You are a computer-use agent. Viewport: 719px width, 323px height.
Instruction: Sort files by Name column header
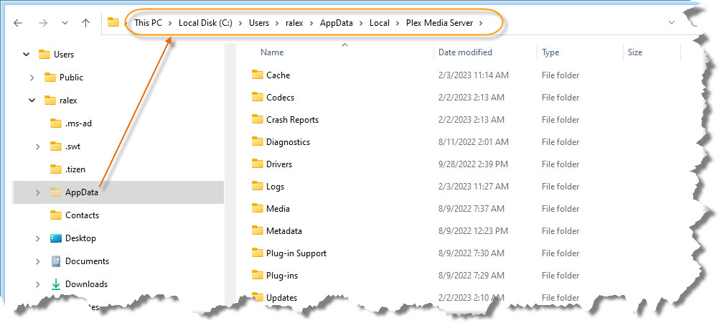272,52
